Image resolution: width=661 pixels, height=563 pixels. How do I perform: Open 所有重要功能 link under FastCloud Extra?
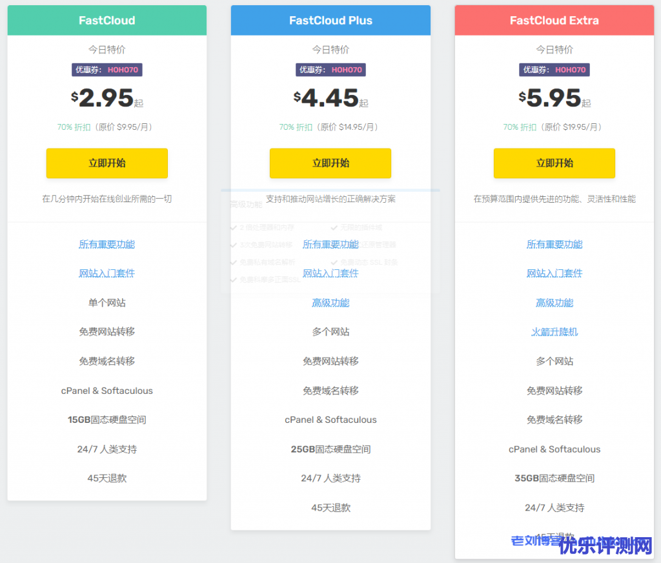pos(554,244)
